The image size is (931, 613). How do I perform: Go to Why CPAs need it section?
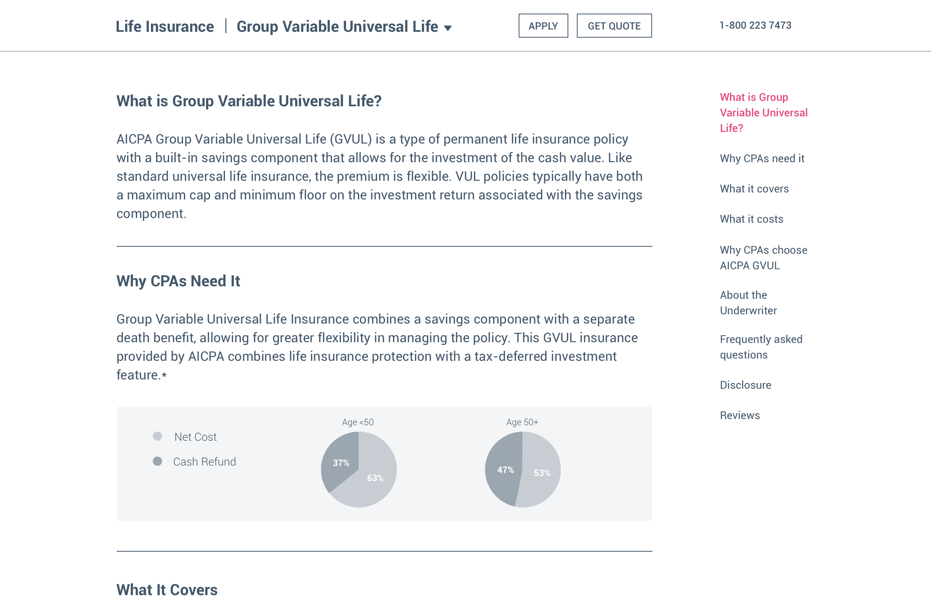761,158
